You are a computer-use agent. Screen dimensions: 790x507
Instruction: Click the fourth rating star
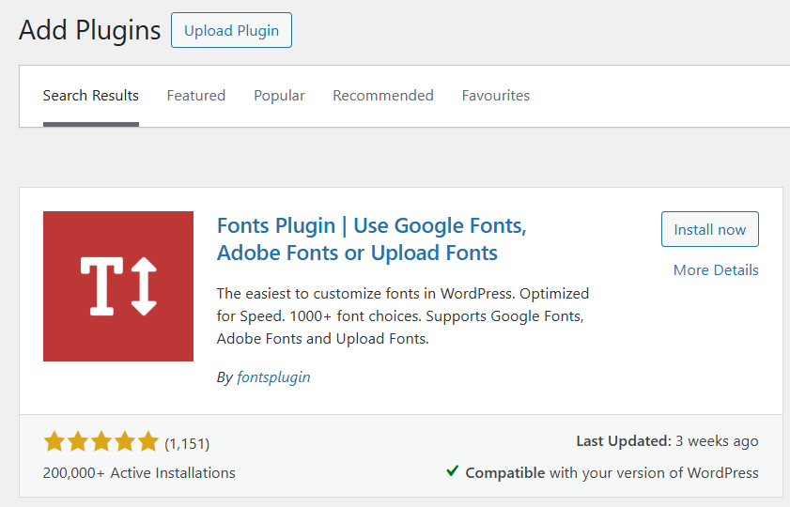(x=125, y=442)
